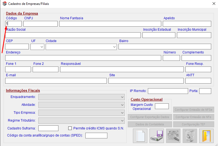Focus the Inscrição Municipal field
The width and height of the screenshot is (218, 146).
point(194,35)
